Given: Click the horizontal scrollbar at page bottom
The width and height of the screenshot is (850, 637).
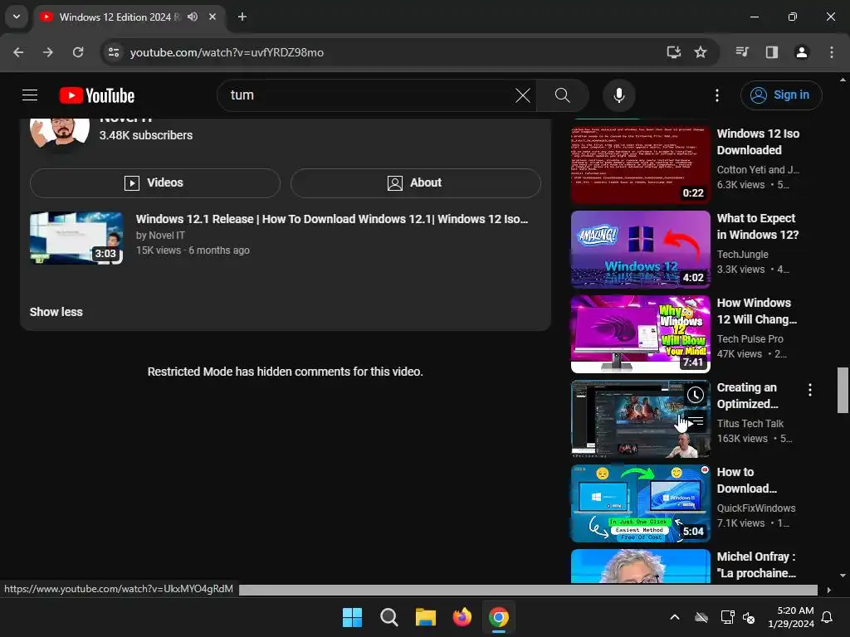Looking at the screenshot, I should click(x=528, y=590).
